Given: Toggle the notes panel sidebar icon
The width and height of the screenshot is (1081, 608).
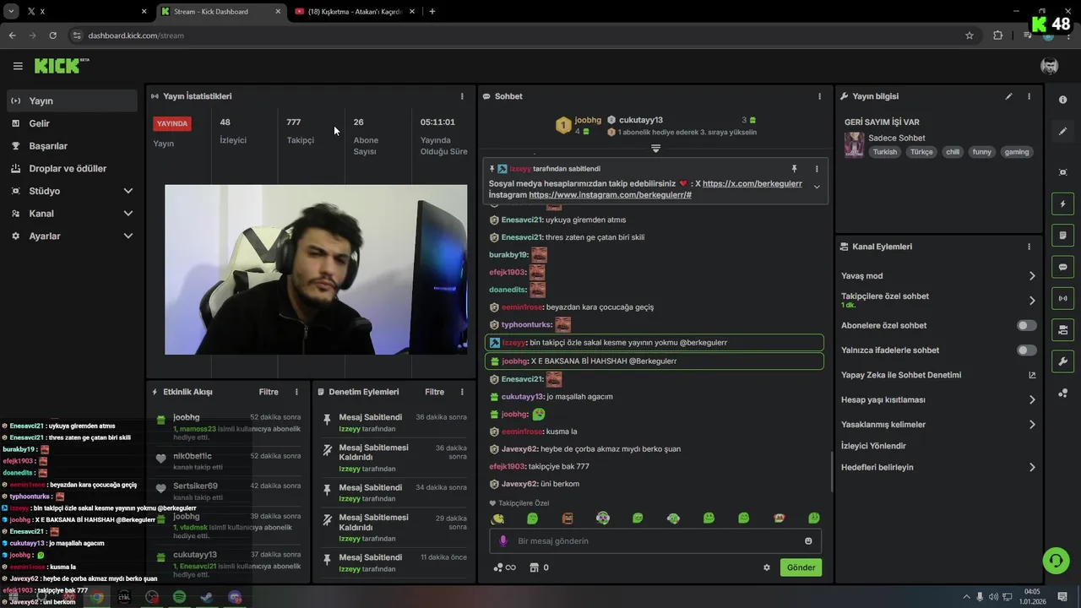Looking at the screenshot, I should coord(1062,236).
